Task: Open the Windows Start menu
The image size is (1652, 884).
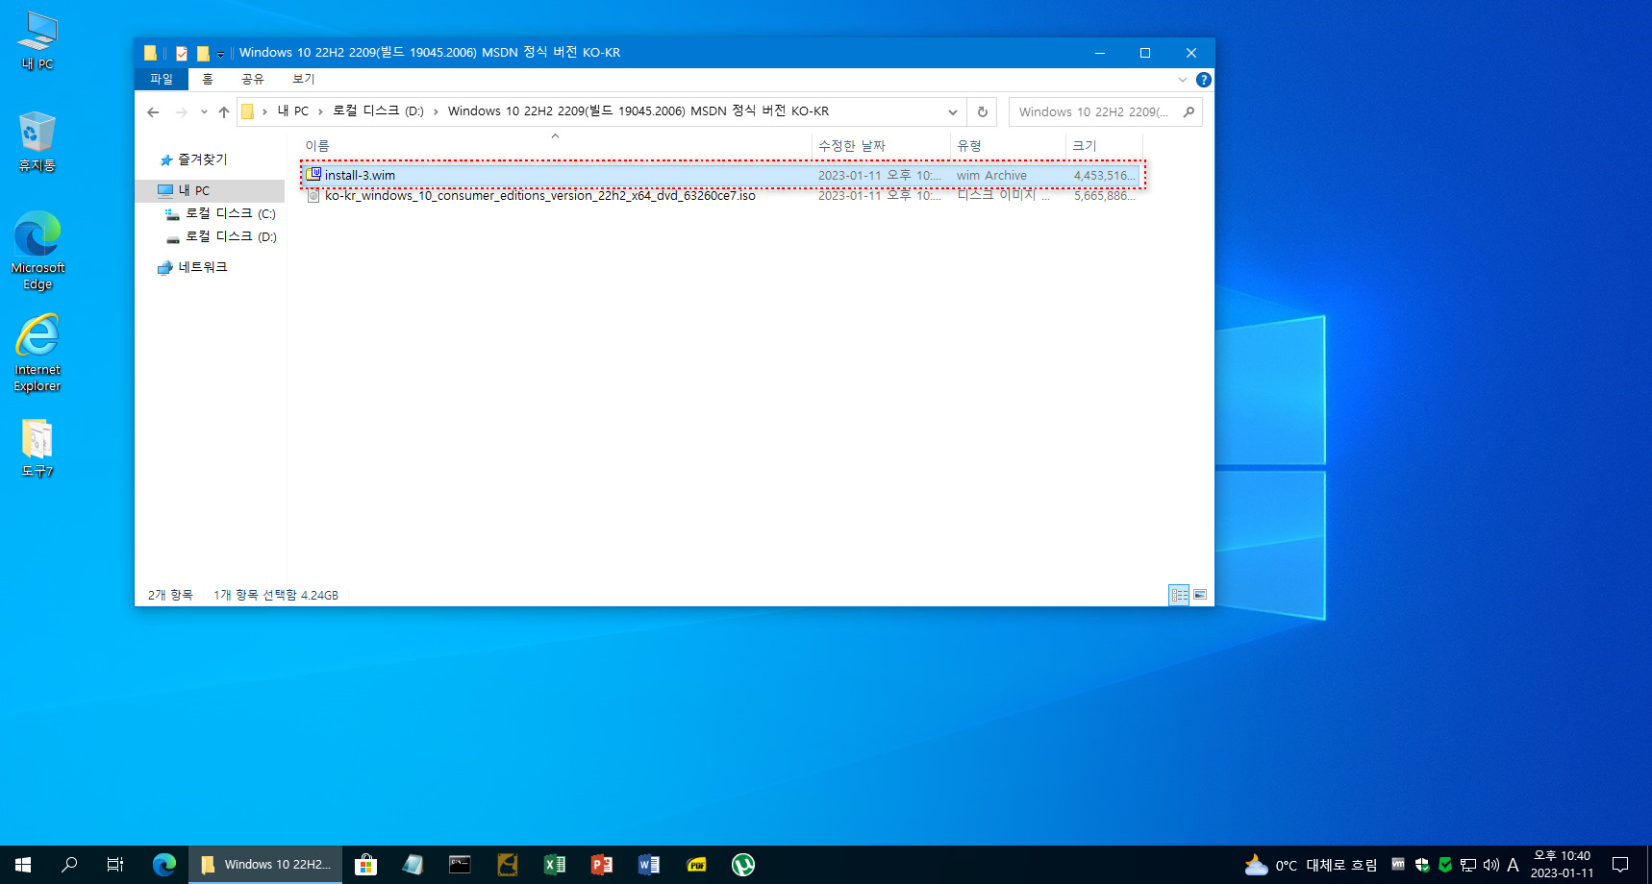Action: click(23, 865)
